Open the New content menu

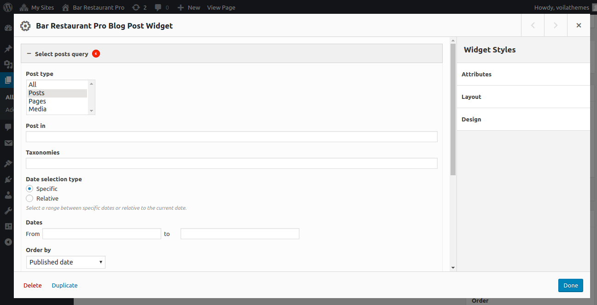188,7
